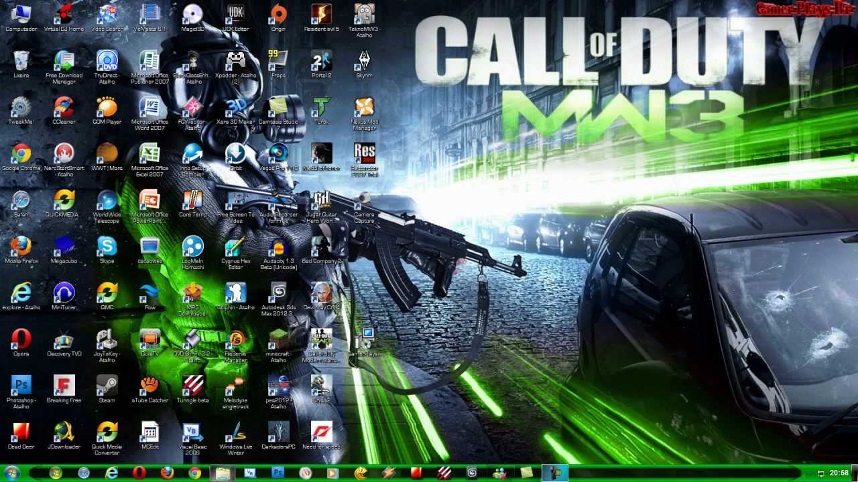
Task: Open Origin desktop shortcut
Action: click(x=279, y=18)
